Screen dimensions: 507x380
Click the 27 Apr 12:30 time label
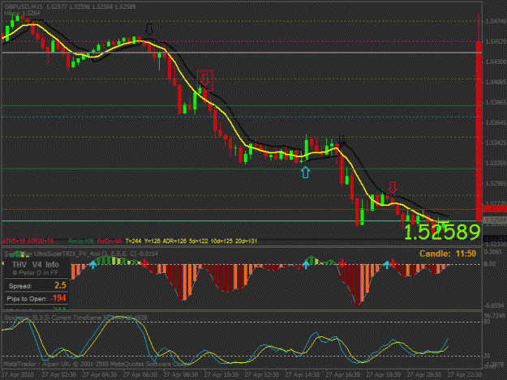coord(262,375)
